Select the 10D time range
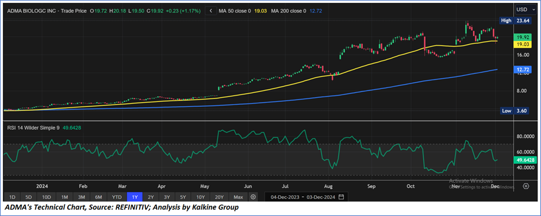Image resolution: width=541 pixels, height=216 pixels. click(46, 197)
